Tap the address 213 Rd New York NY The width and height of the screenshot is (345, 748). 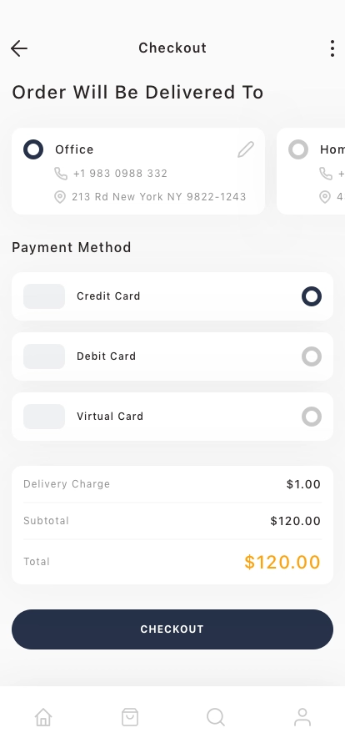[127, 197]
